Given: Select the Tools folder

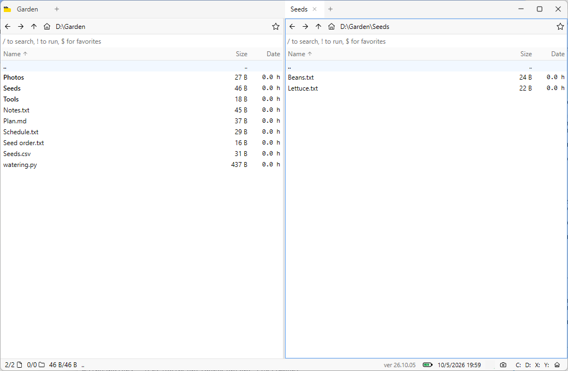Looking at the screenshot, I should (x=141, y=99).
